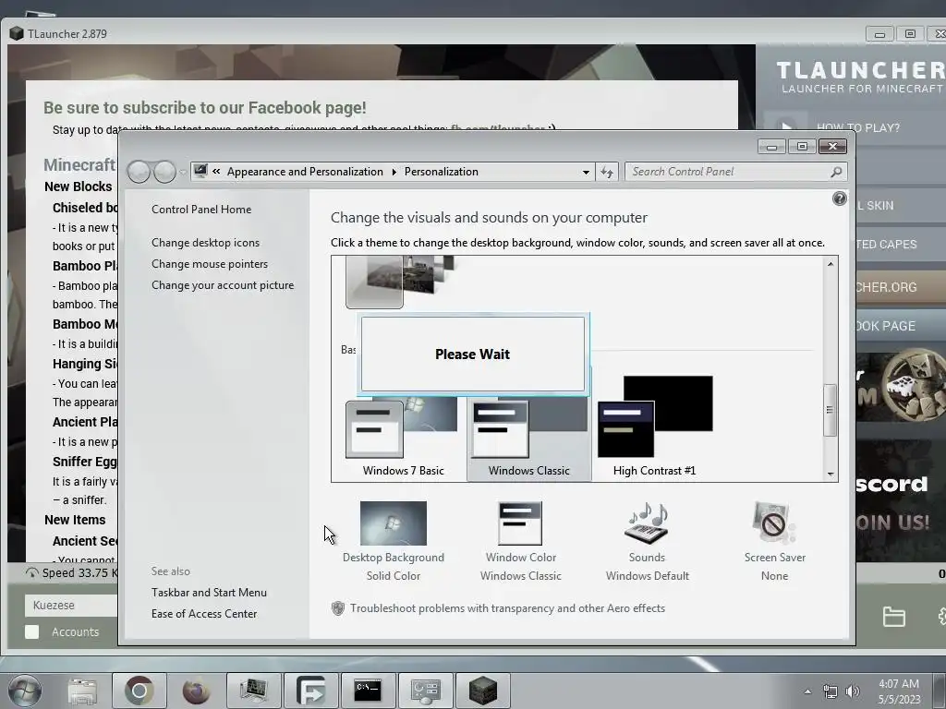946x709 pixels.
Task: Open Ease of Access Center link
Action: (204, 614)
